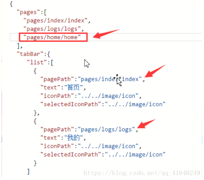This screenshot has height=180, width=204.
Task: Click the red arrow near the logs pagePath
Action: 146,124
